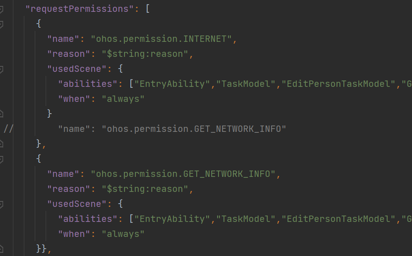Collapse the second usedScene block in gutter

2,204
